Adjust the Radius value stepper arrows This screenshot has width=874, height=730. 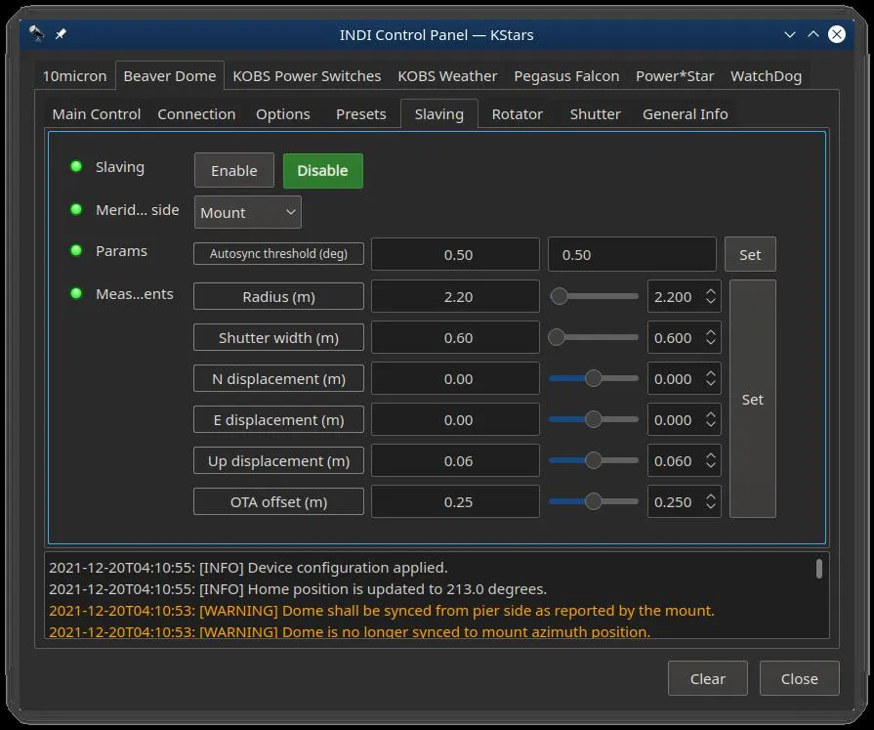tap(710, 296)
